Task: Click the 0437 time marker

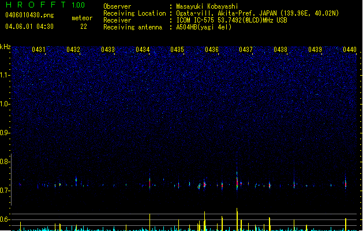Action: pos(246,50)
